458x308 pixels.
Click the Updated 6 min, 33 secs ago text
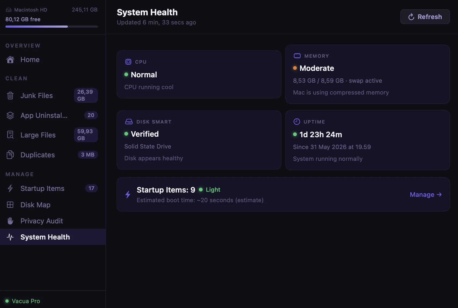coord(156,22)
